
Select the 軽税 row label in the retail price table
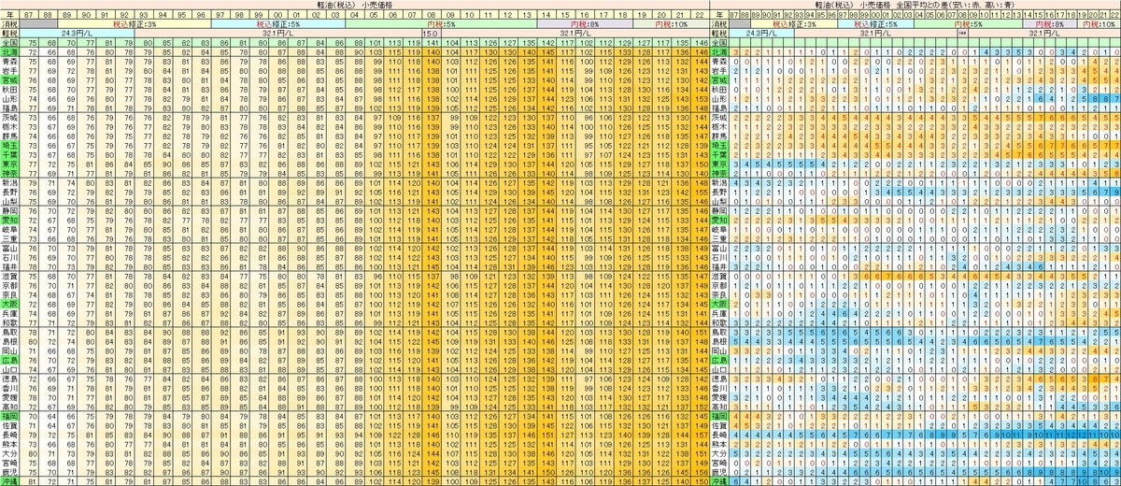point(10,34)
